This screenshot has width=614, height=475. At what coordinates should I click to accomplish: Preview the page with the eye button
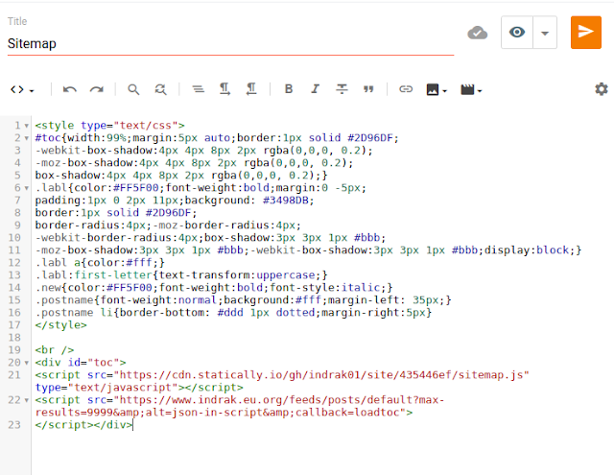click(517, 32)
